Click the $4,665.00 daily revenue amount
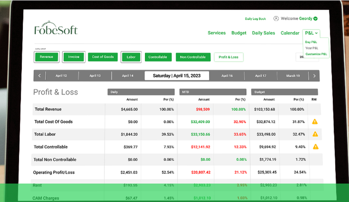 coord(129,109)
